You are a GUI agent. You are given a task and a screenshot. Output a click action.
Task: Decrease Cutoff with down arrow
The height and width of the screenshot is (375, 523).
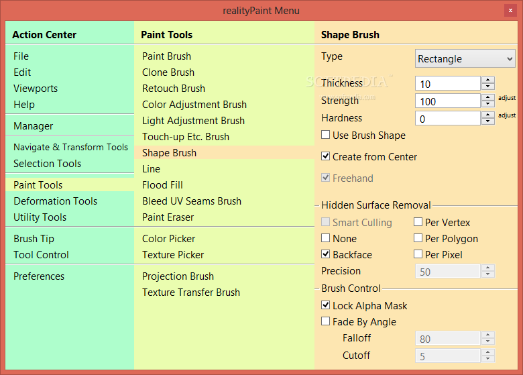coord(488,359)
